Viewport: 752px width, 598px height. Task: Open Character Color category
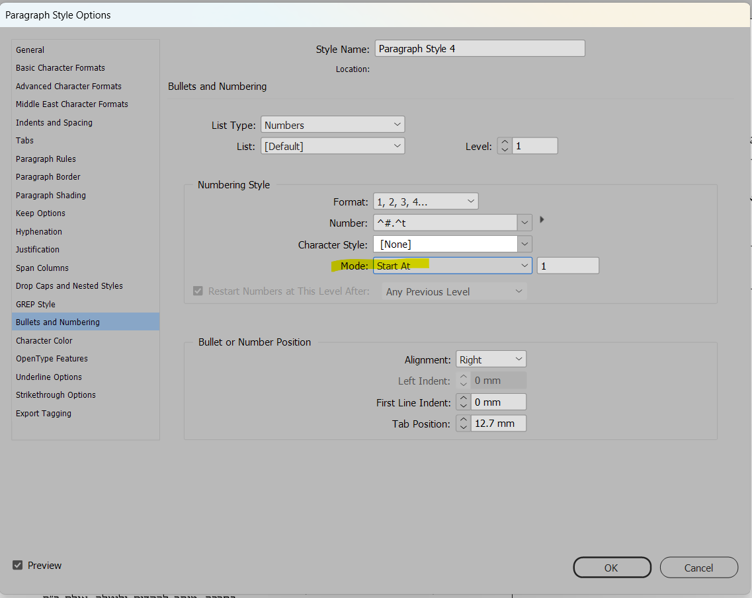pos(44,341)
